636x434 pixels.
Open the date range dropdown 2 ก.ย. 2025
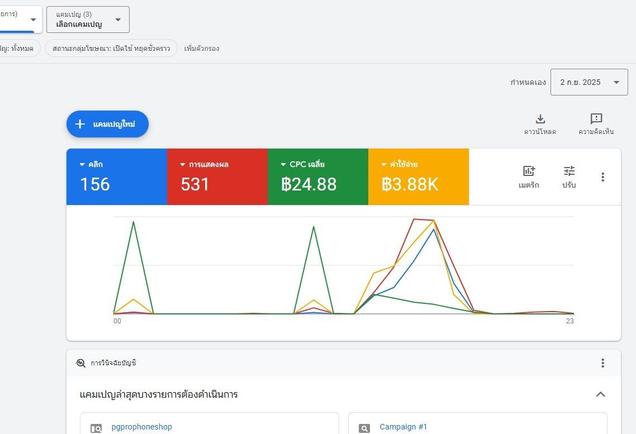coord(589,82)
